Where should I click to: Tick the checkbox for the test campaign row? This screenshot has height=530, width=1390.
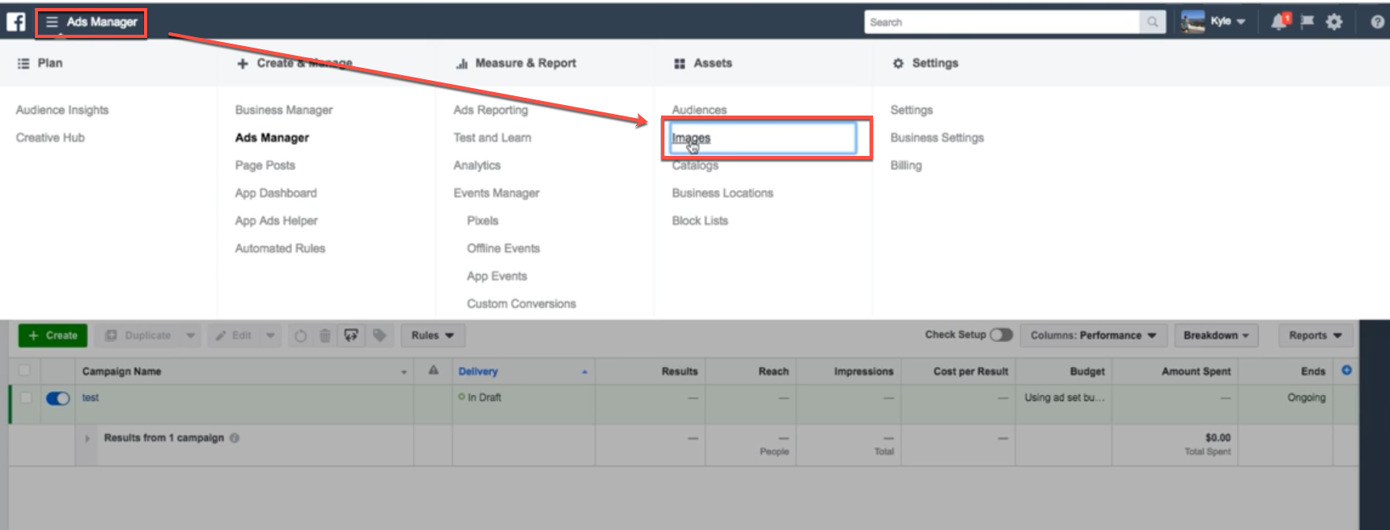pyautogui.click(x=25, y=397)
